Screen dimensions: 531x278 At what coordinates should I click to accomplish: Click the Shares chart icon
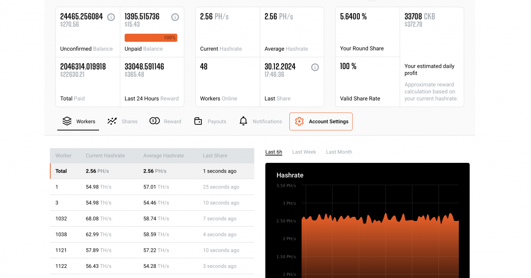pos(112,121)
